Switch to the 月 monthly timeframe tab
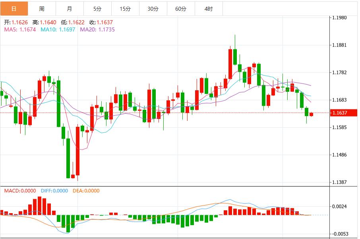 [x=69, y=8]
